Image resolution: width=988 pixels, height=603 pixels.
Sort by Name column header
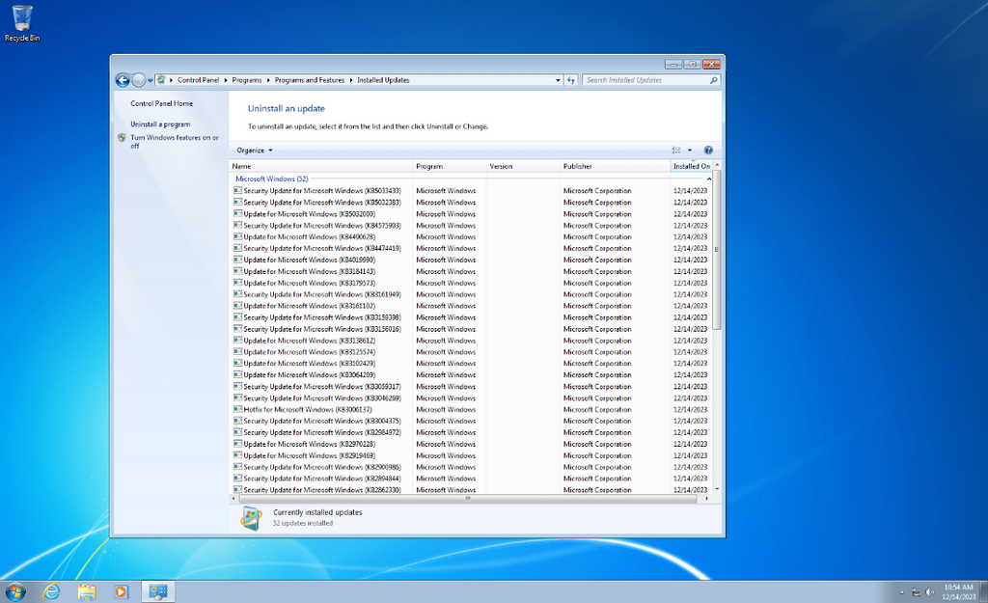point(320,166)
